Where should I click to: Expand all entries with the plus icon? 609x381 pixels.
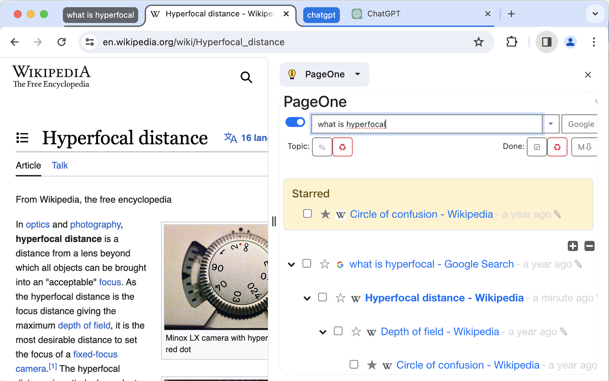(572, 246)
